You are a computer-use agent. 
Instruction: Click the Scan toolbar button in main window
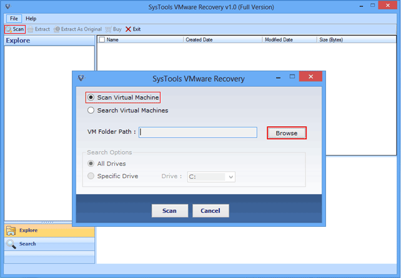tap(15, 29)
